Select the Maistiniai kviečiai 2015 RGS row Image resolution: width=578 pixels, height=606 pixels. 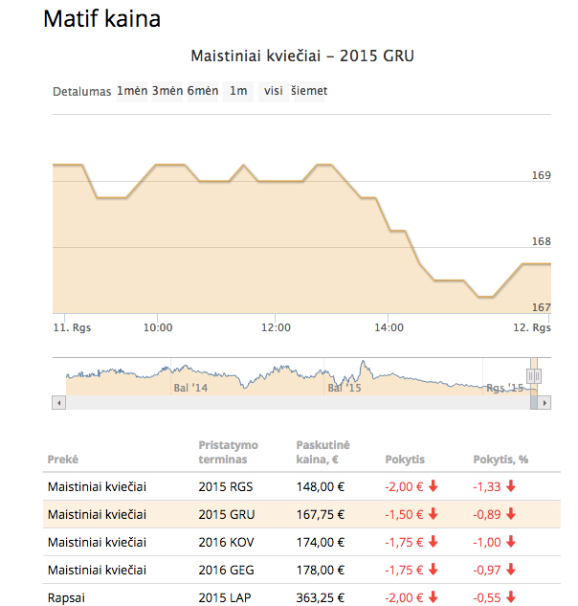(301, 486)
